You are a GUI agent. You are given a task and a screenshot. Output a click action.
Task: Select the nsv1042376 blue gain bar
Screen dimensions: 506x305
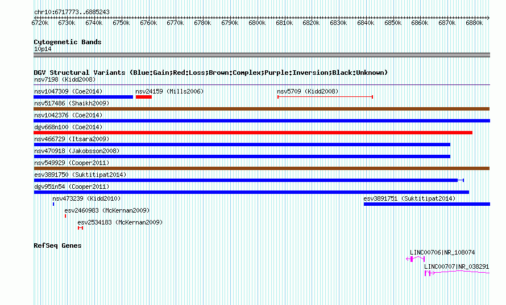(262, 121)
